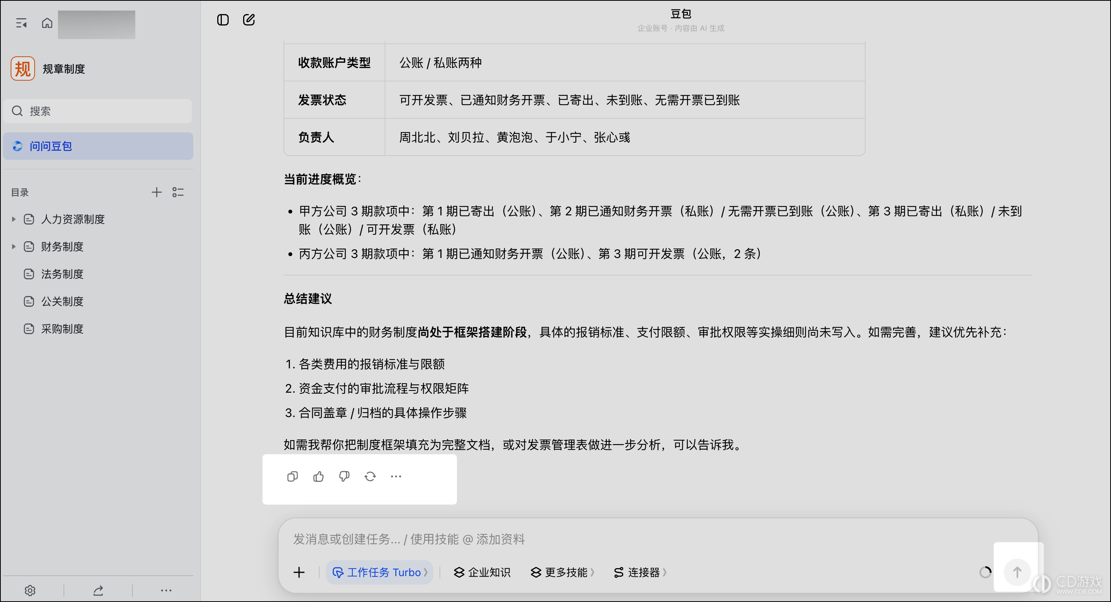Expand 财务制度 tree node
The width and height of the screenshot is (1111, 602).
click(13, 247)
